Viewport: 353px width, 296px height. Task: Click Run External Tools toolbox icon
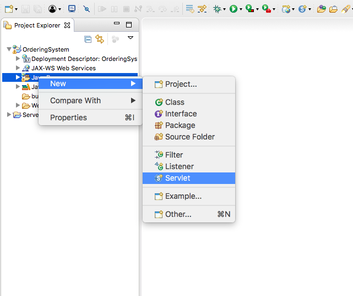coord(267,9)
